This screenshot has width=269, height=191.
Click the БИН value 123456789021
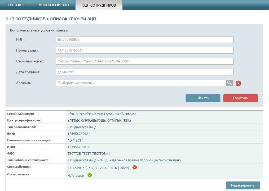pyautogui.click(x=79, y=134)
